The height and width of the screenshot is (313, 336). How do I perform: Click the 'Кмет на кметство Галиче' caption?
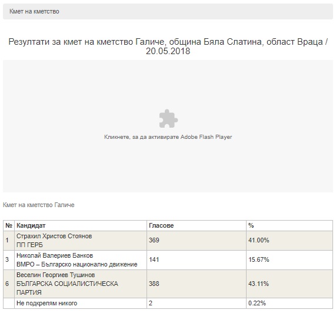coord(39,205)
